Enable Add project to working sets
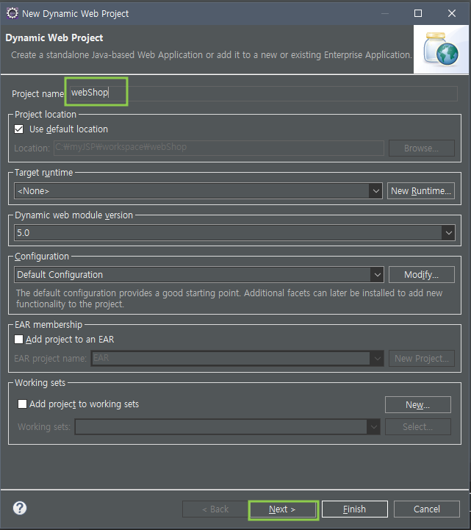Screen dimensions: 471x530 pyautogui.click(x=22, y=404)
